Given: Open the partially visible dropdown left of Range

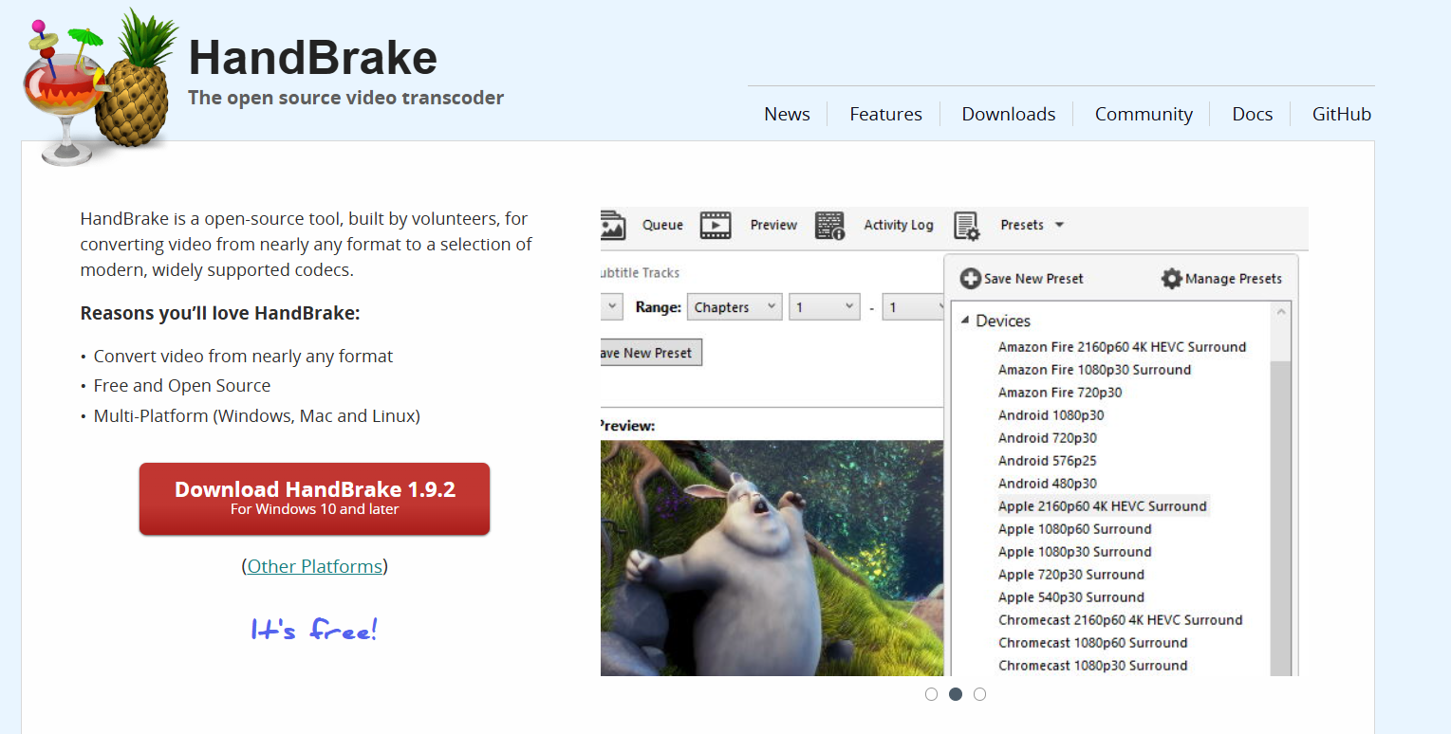Looking at the screenshot, I should [611, 307].
